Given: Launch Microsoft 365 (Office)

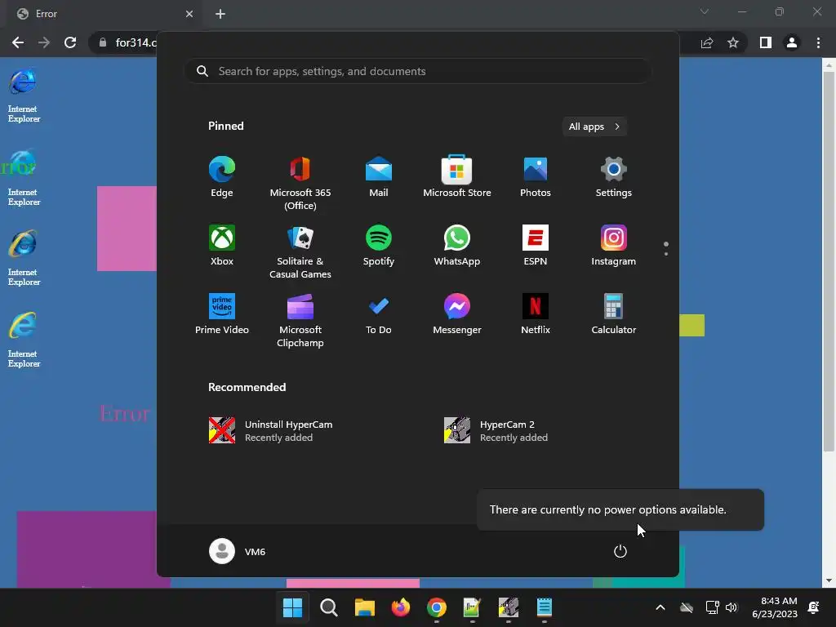Looking at the screenshot, I should tap(300, 184).
